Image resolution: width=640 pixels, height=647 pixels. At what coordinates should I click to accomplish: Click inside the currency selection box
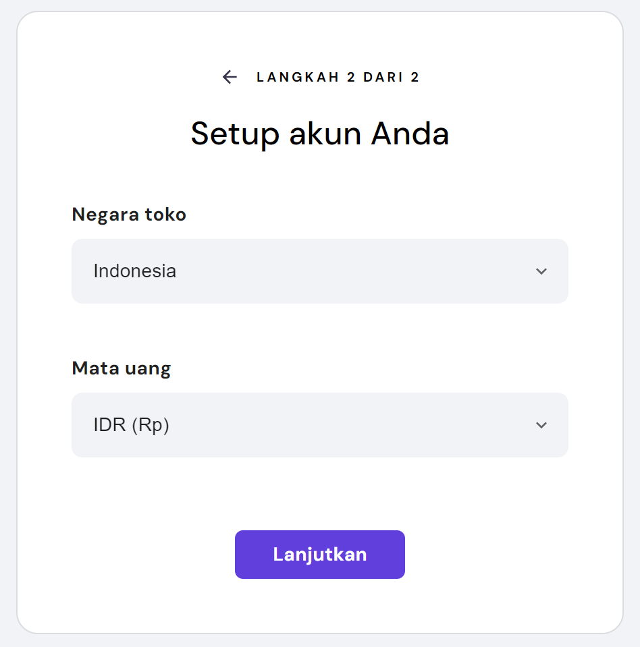[319, 425]
